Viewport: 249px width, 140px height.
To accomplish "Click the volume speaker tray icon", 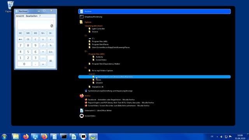I will (221, 136).
